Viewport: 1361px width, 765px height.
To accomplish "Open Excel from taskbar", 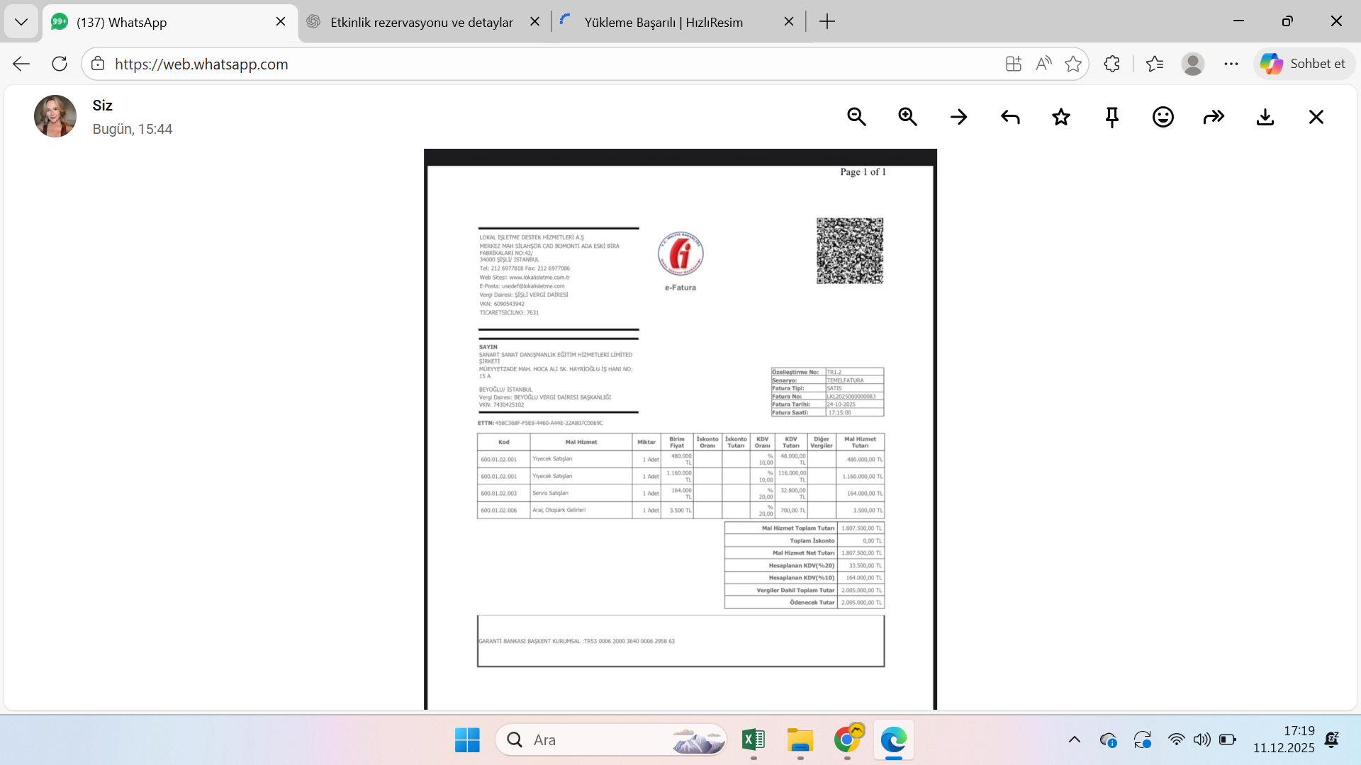I will point(753,740).
